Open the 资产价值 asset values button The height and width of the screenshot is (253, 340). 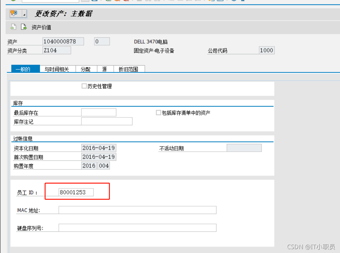[41, 27]
